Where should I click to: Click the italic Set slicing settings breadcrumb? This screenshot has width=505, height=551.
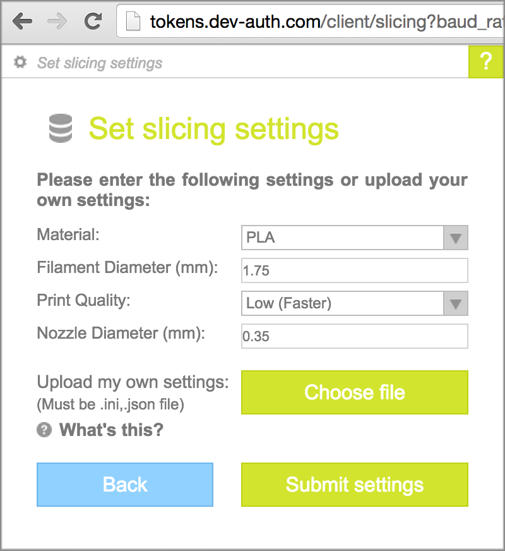[100, 63]
